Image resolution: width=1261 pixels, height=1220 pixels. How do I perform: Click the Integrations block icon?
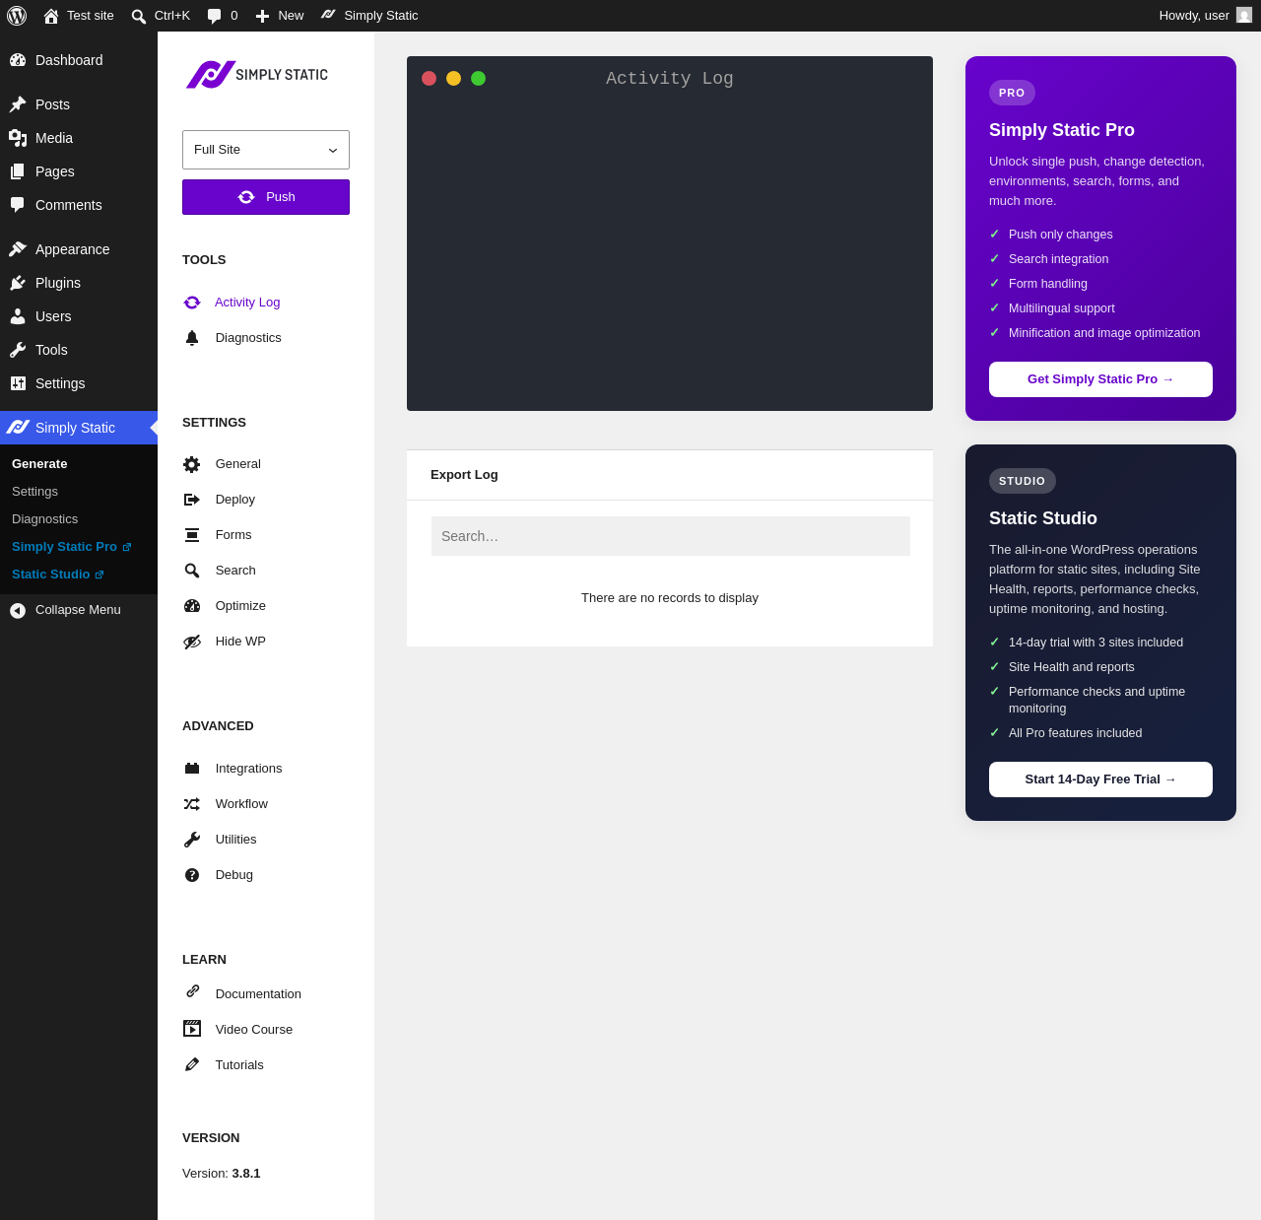(x=192, y=769)
